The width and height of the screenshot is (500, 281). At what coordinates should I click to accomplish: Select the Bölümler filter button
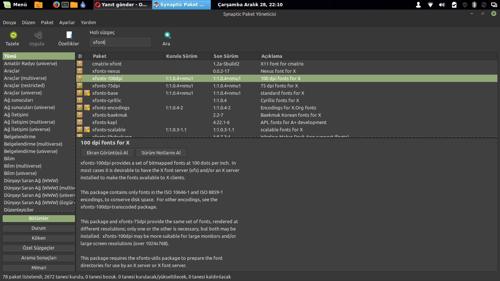pos(39,218)
